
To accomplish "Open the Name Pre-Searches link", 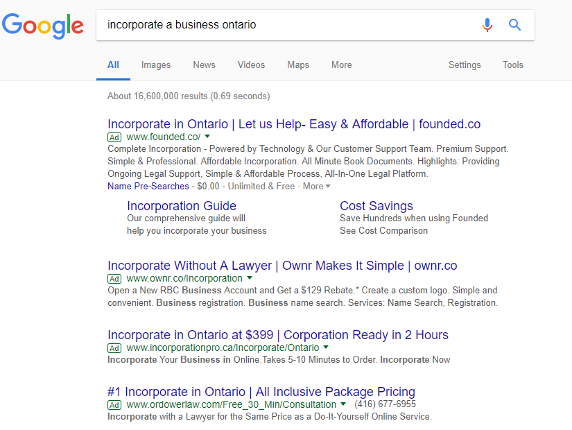I will [x=148, y=186].
